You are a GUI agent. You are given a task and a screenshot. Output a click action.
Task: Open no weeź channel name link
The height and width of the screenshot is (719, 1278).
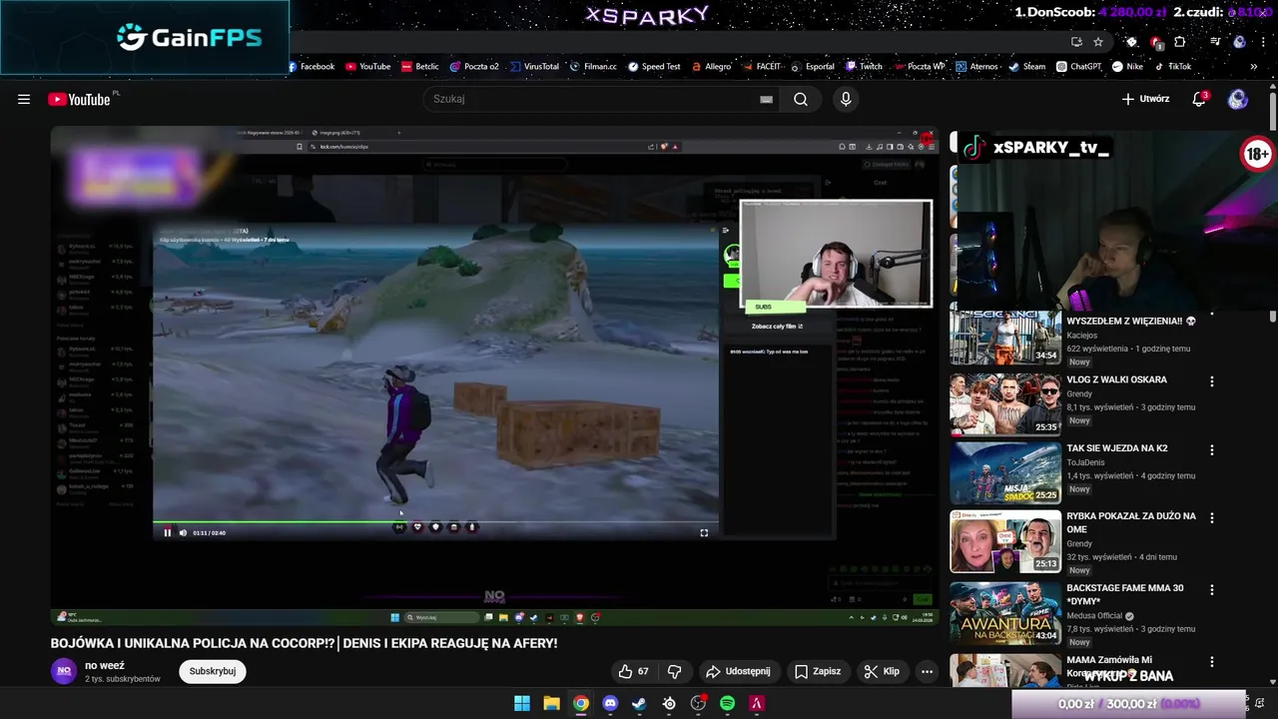click(105, 665)
